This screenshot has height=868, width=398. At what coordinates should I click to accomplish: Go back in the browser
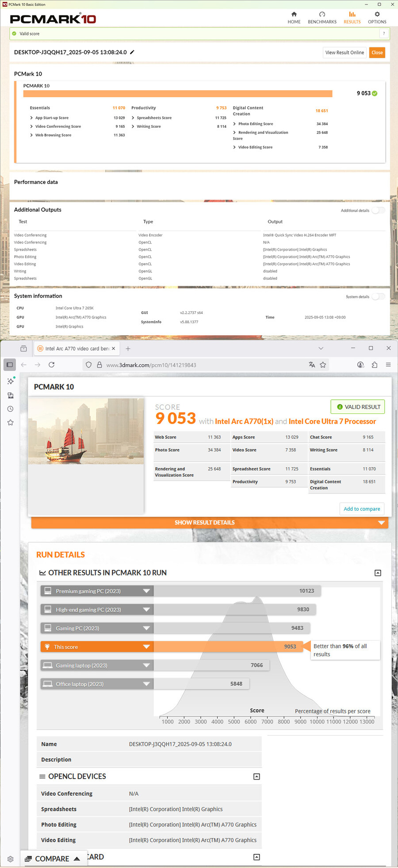[x=23, y=365]
